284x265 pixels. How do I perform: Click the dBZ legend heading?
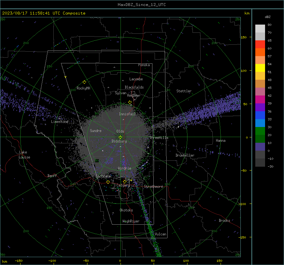268,17
